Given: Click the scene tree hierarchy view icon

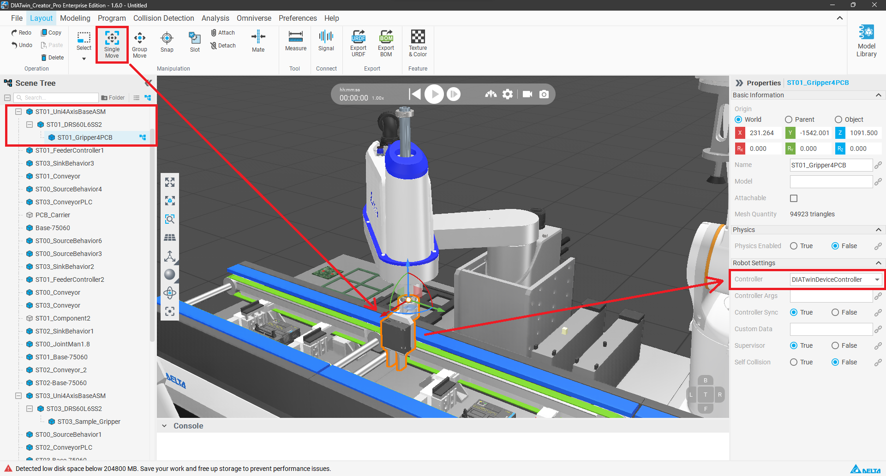Looking at the screenshot, I should click(x=148, y=98).
